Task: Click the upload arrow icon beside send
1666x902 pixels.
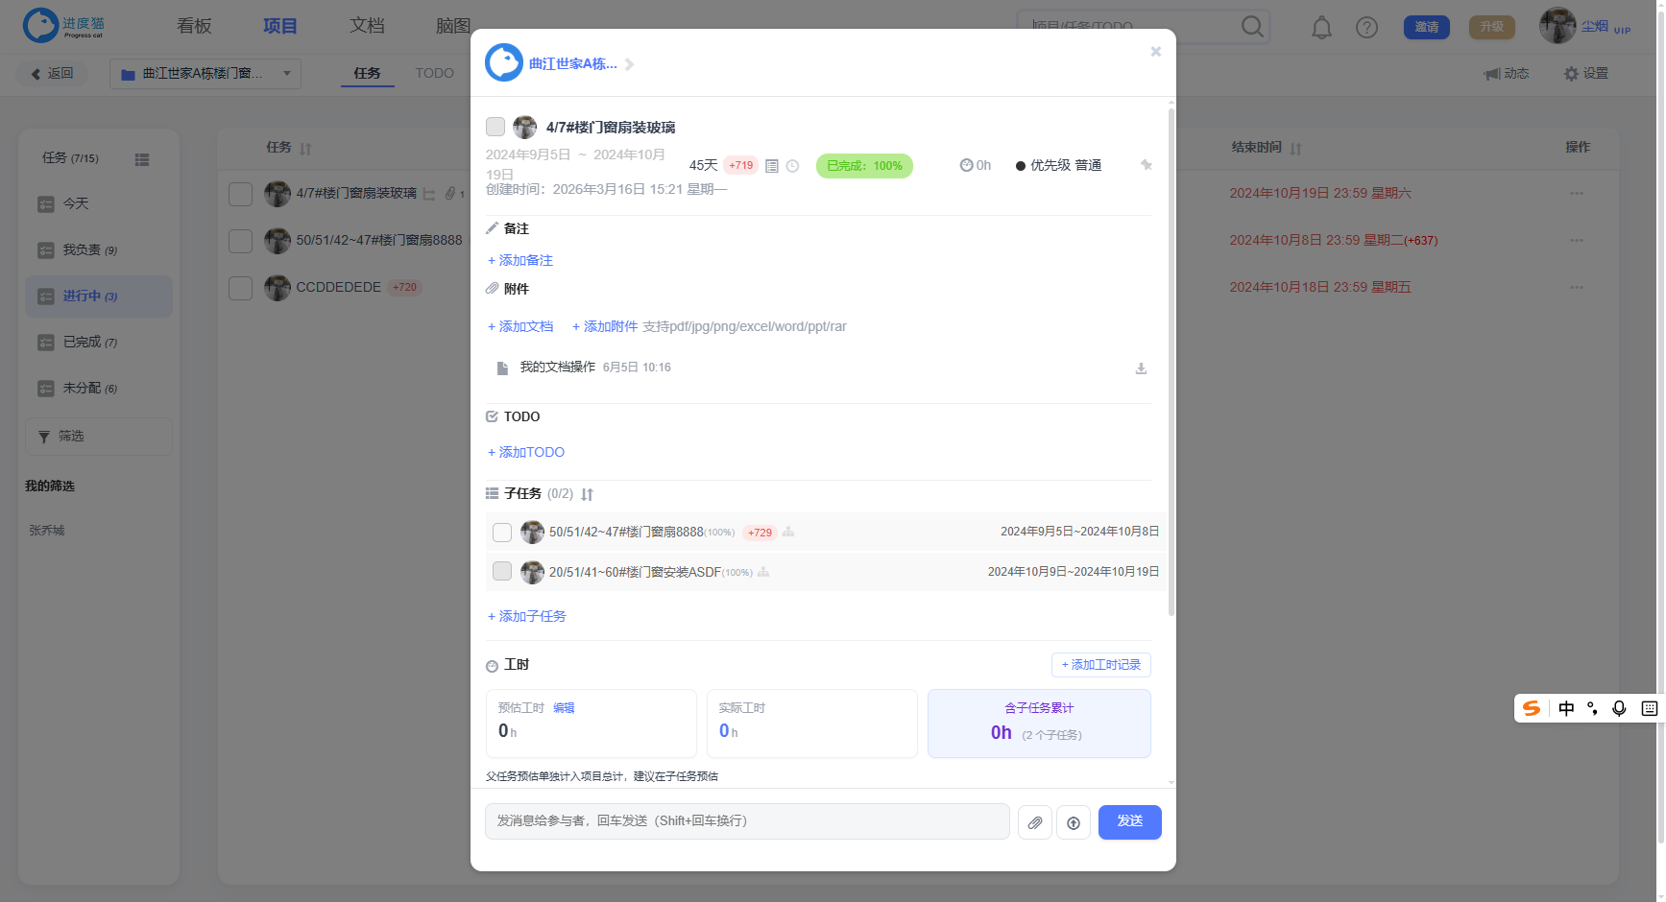Action: point(1074,822)
